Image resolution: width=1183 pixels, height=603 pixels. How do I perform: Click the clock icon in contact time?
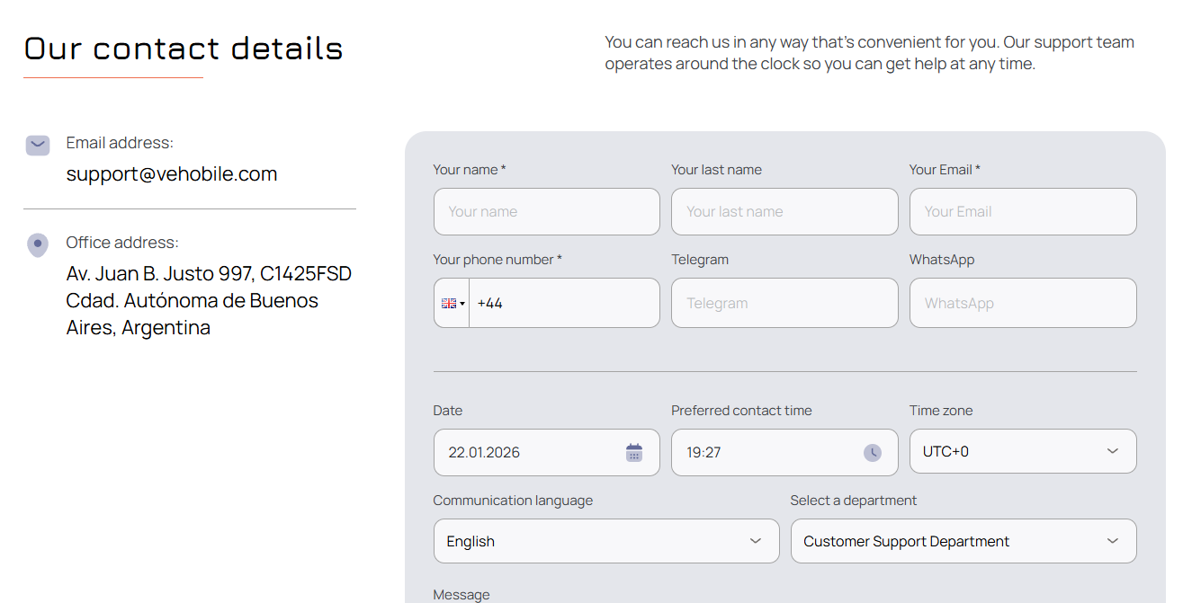pyautogui.click(x=873, y=453)
